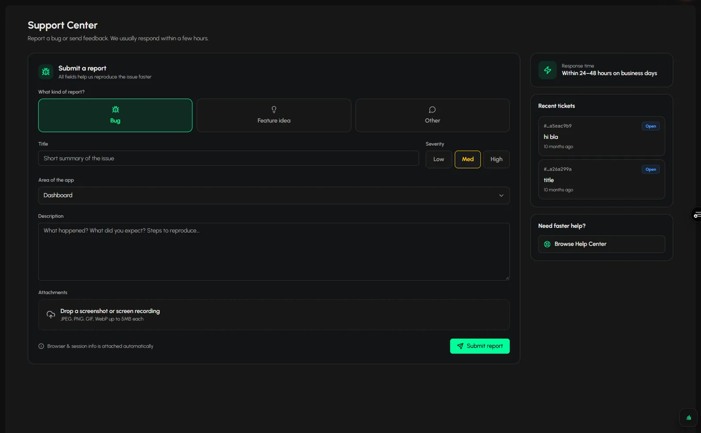Viewport: 701px width, 433px height.
Task: Click the upload cloud icon in Attachments
Action: [x=51, y=314]
